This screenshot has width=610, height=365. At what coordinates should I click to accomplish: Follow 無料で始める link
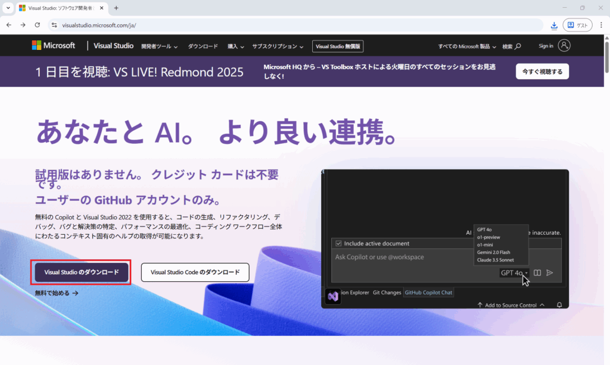pos(57,293)
